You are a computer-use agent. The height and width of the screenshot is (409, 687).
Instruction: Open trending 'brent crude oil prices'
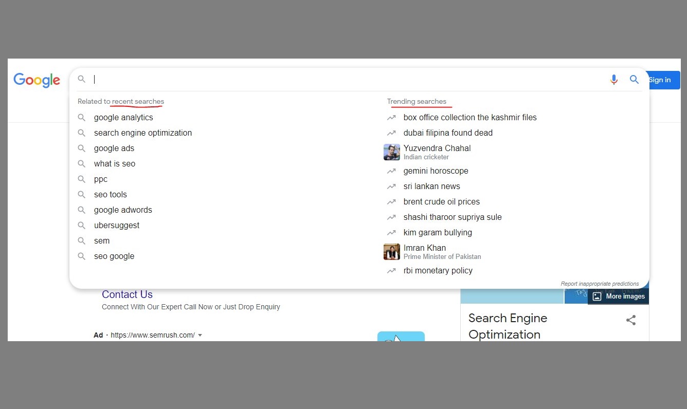coord(442,201)
